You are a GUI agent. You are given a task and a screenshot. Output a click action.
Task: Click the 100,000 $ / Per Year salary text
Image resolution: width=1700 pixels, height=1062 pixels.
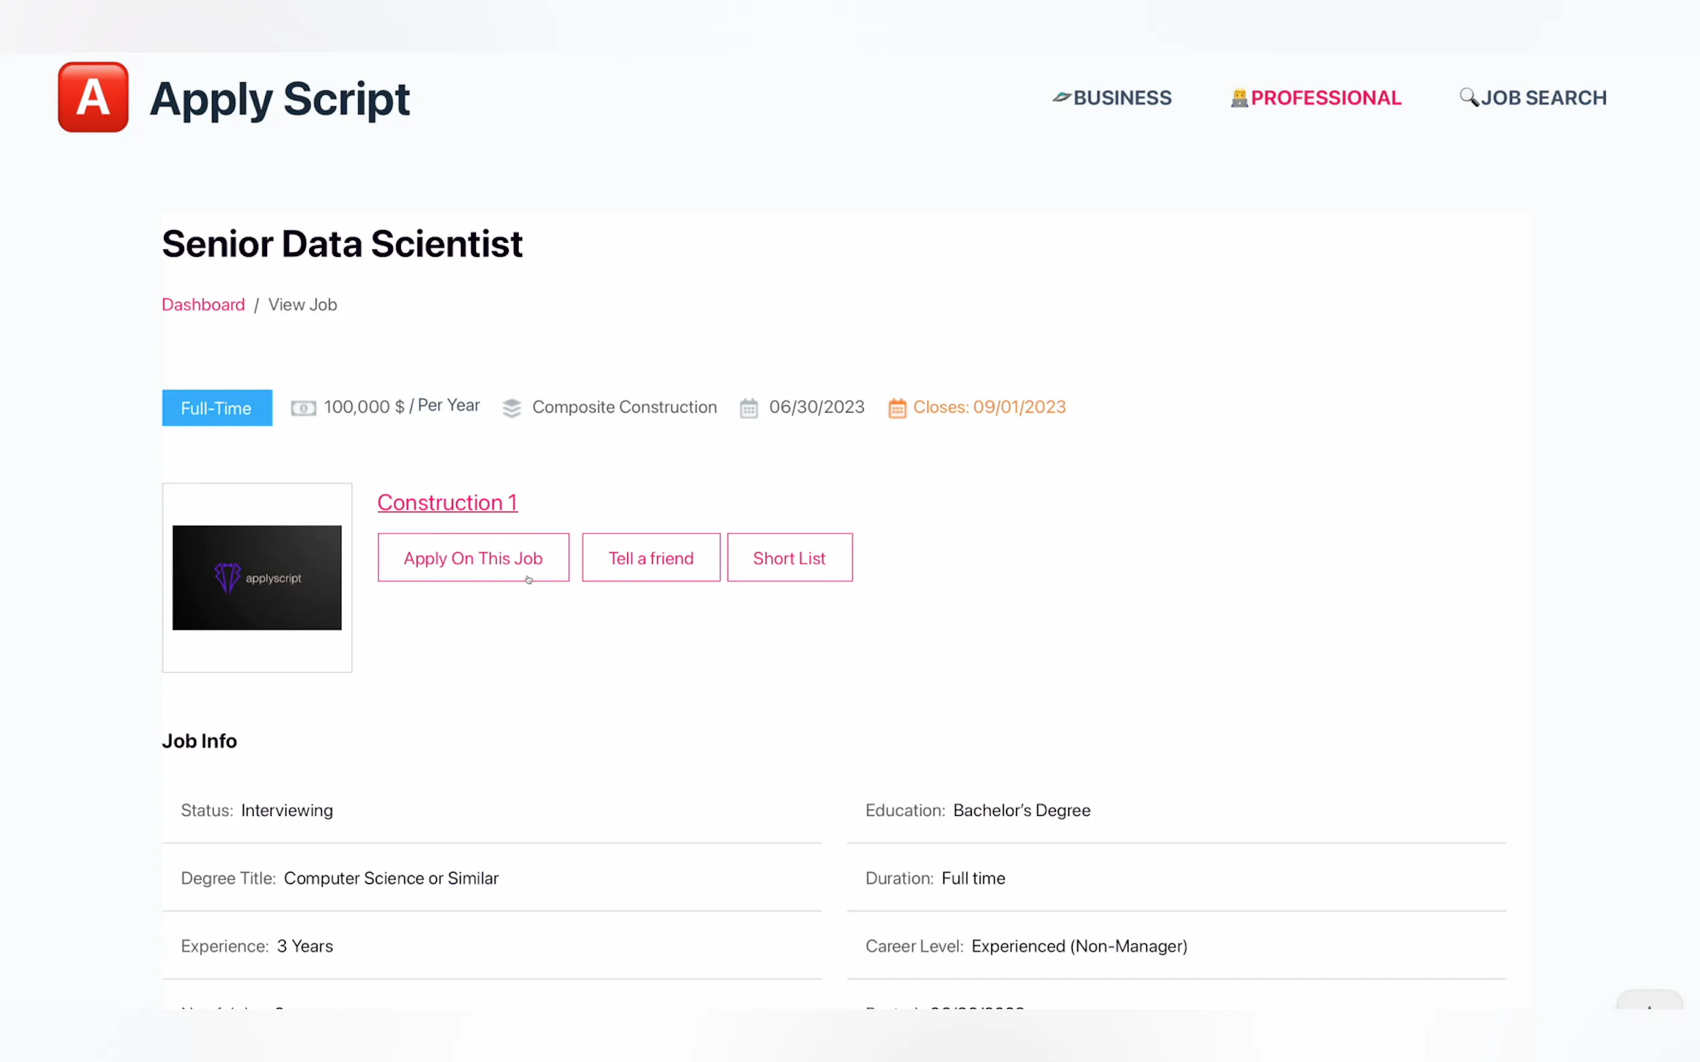click(x=402, y=407)
